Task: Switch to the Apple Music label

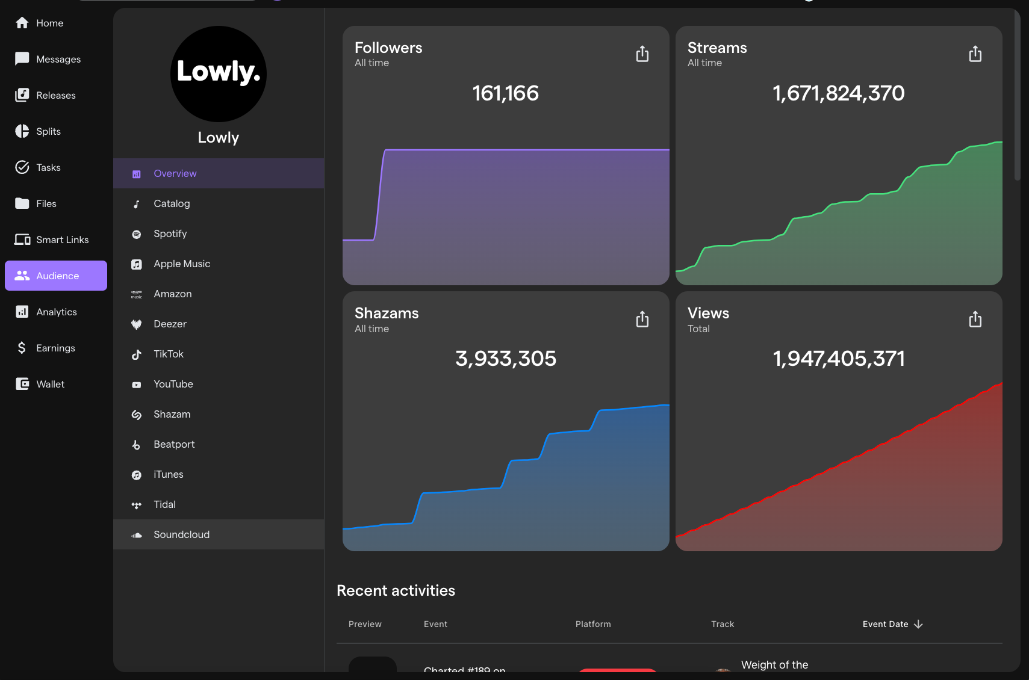Action: [182, 264]
